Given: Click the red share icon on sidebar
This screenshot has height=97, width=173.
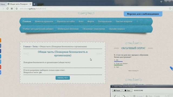Looking at the screenshot, I should coord(1,67).
